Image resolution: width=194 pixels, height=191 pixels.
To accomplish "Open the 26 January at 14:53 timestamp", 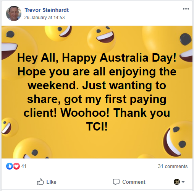I will coord(44,18).
